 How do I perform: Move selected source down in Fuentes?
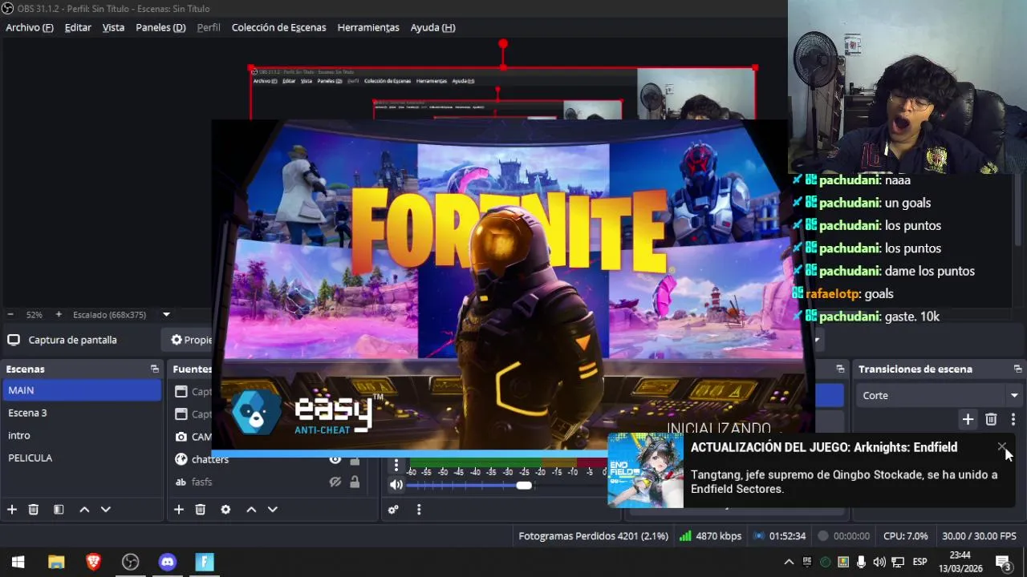pyautogui.click(x=273, y=510)
